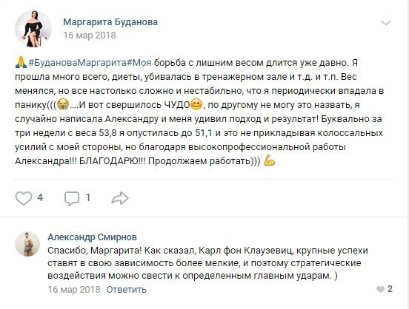
Task: Share the post with the arrow icon
Action: [120, 198]
